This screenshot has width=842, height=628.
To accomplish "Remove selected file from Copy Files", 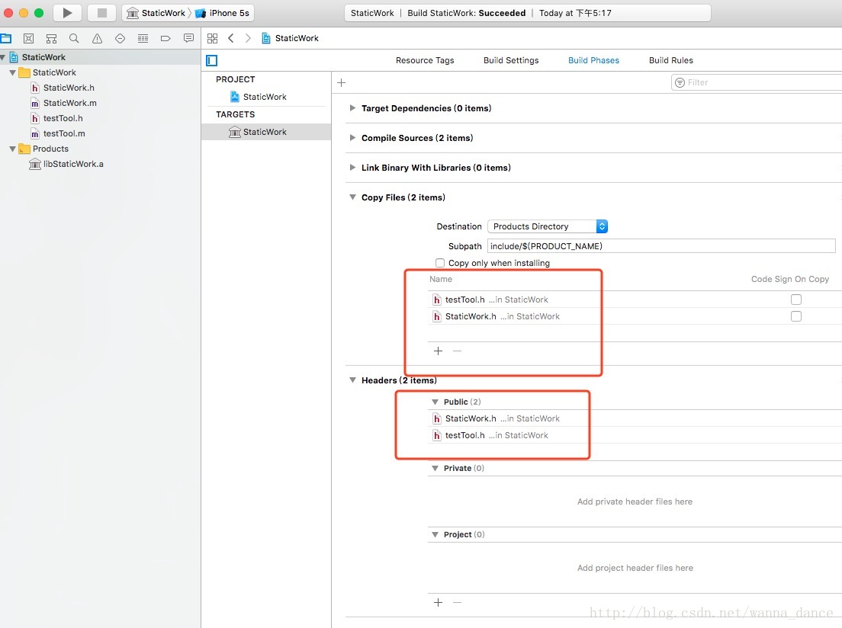I will (457, 351).
